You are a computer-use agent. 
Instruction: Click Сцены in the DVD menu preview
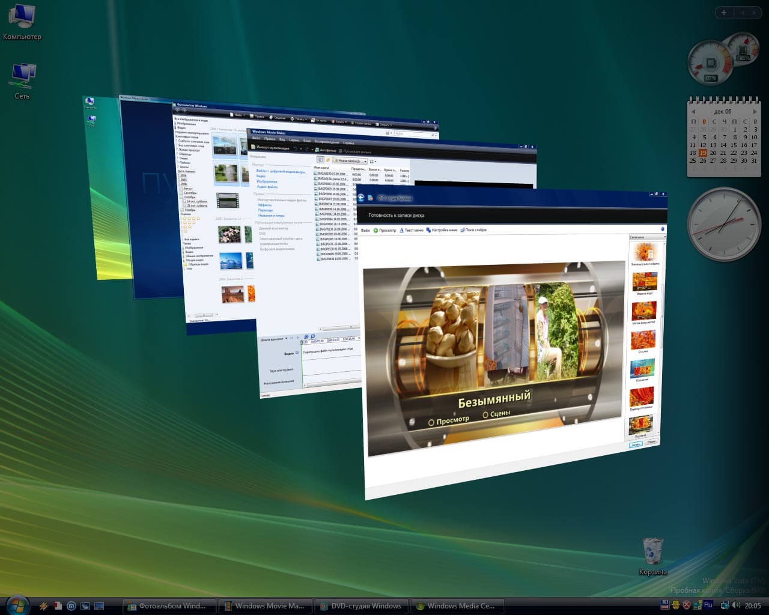(x=496, y=414)
